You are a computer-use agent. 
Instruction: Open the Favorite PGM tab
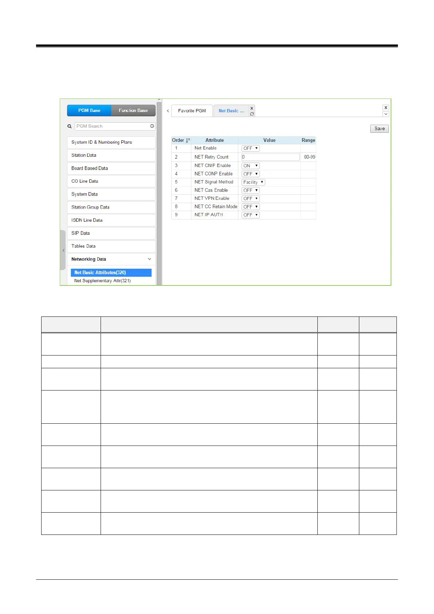[192, 111]
